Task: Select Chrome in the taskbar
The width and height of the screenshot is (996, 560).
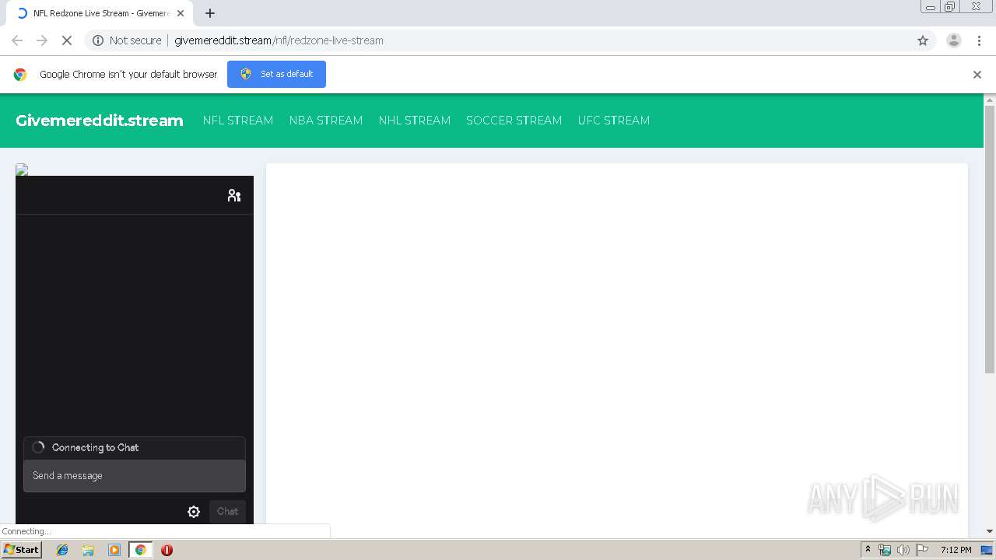Action: tap(140, 550)
